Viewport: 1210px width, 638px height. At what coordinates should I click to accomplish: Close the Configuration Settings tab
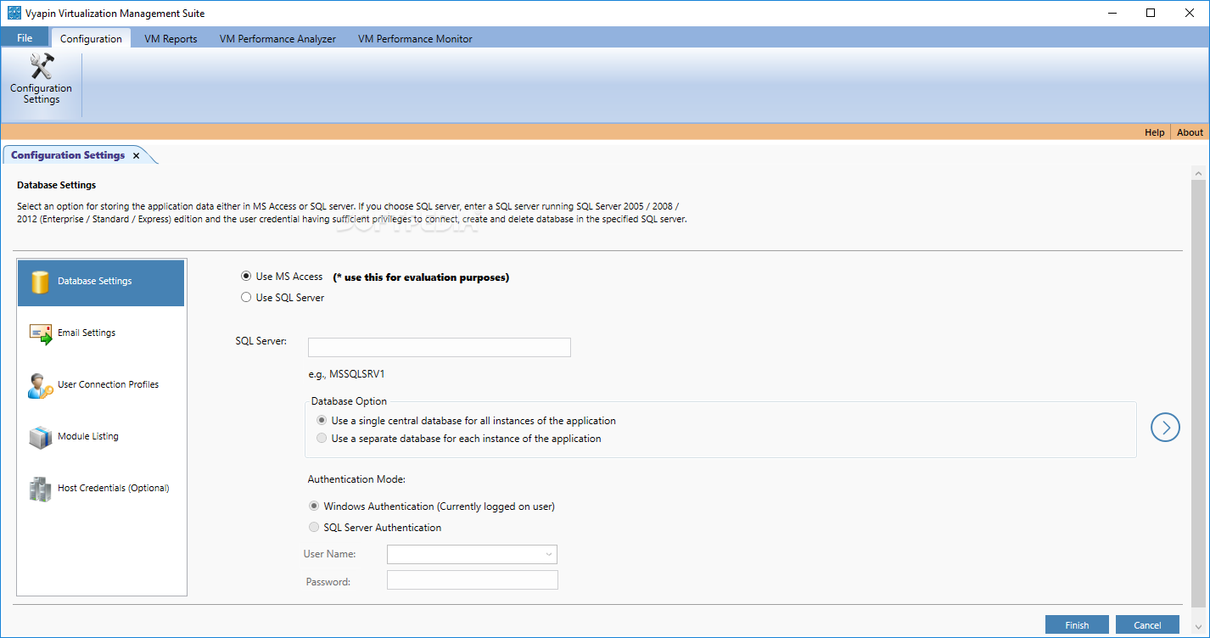pyautogui.click(x=136, y=156)
